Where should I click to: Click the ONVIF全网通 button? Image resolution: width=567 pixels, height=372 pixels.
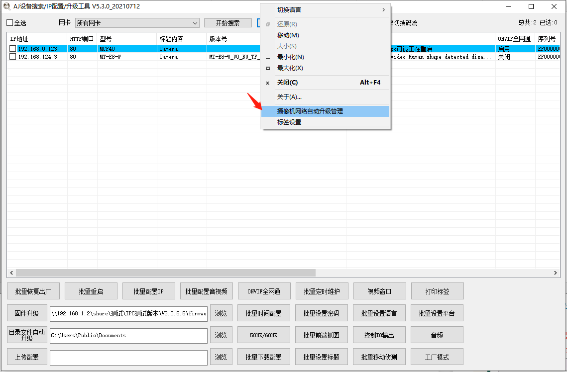pyautogui.click(x=264, y=291)
